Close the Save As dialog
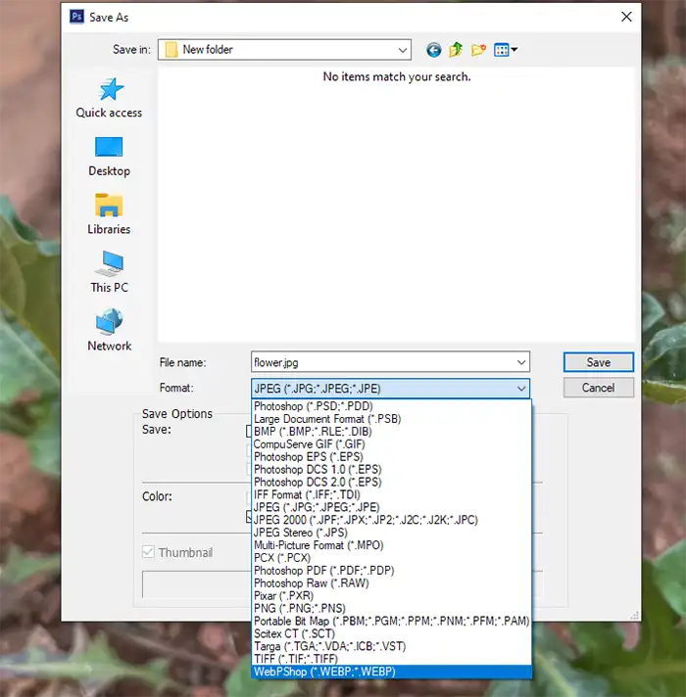686x697 pixels. coord(626,17)
